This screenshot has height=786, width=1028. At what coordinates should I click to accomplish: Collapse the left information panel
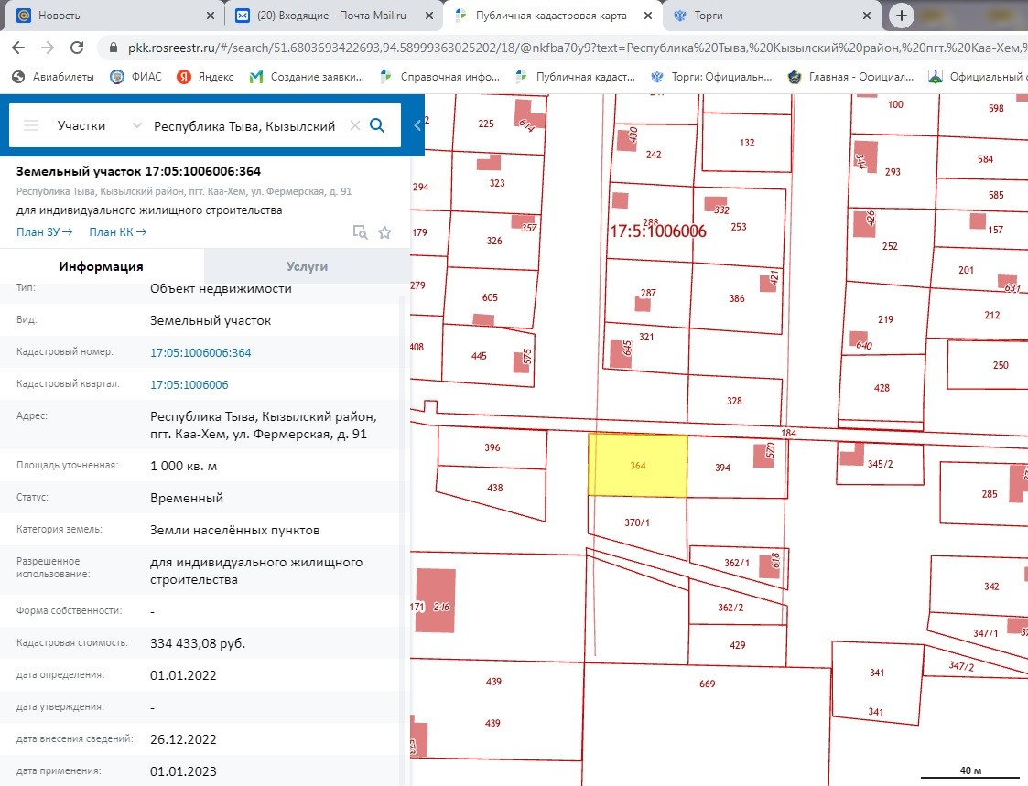[x=417, y=125]
